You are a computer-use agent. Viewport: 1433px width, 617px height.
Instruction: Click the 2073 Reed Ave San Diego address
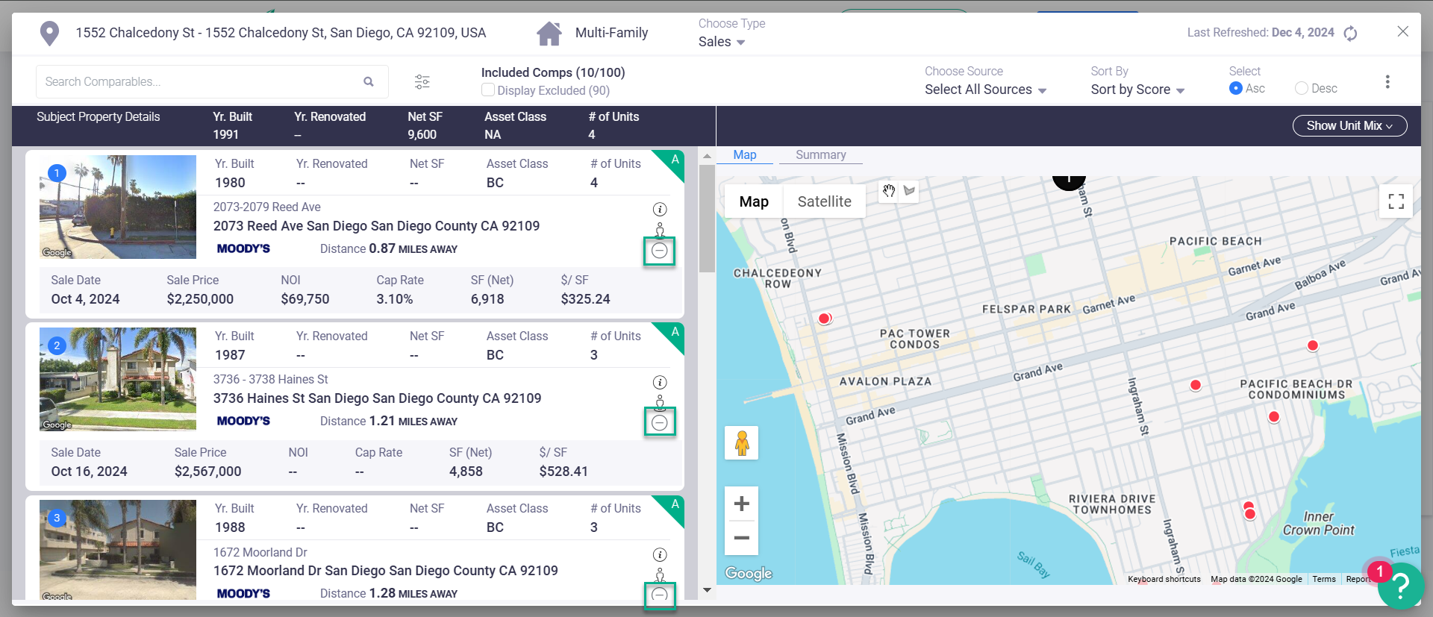(376, 226)
